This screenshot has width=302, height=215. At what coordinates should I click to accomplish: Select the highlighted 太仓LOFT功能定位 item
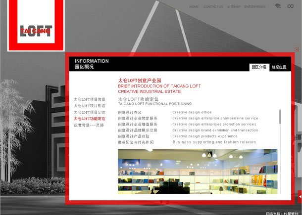[90, 119]
